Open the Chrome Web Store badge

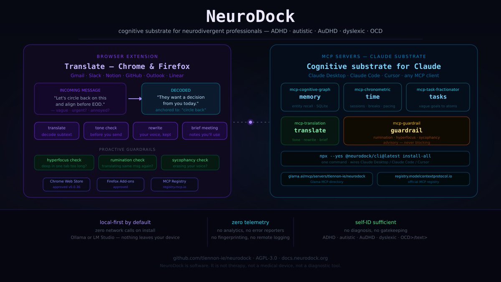[66, 184]
